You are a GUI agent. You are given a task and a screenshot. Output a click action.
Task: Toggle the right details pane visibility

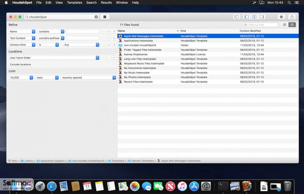tap(262, 17)
